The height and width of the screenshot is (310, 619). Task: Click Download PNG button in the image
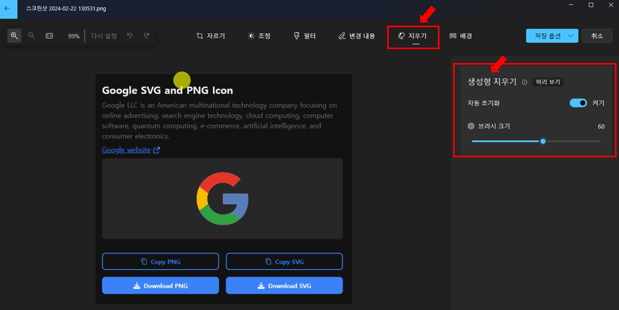(160, 286)
